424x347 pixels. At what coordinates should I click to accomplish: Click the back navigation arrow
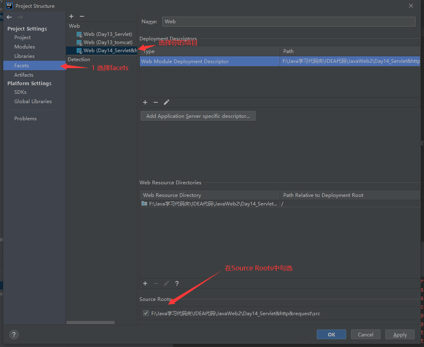click(x=9, y=17)
